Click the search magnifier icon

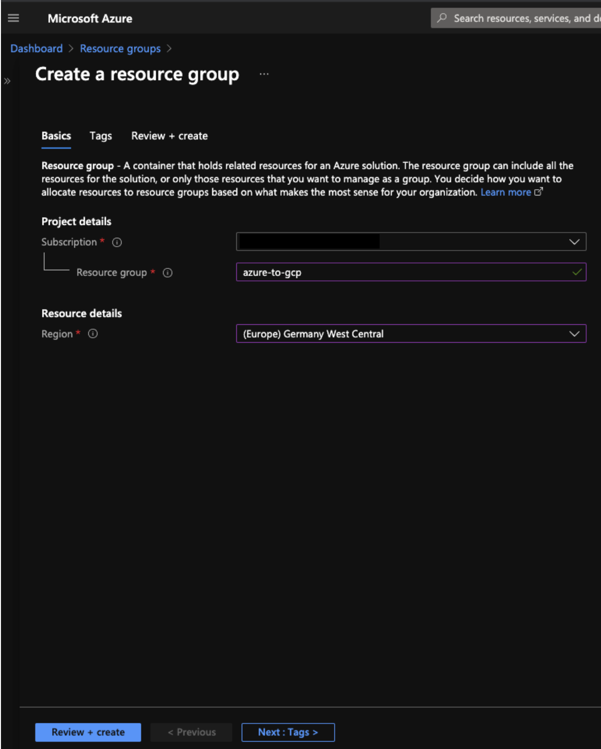tap(441, 18)
